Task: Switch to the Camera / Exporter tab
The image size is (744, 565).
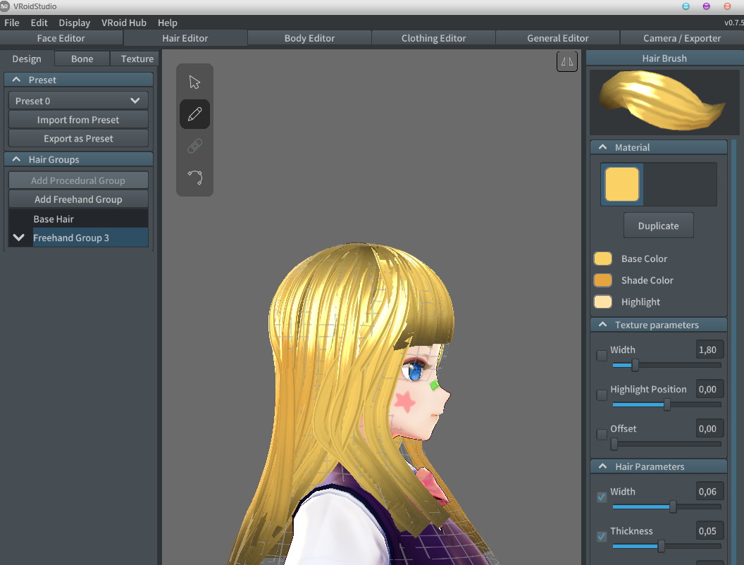Action: [x=682, y=39]
